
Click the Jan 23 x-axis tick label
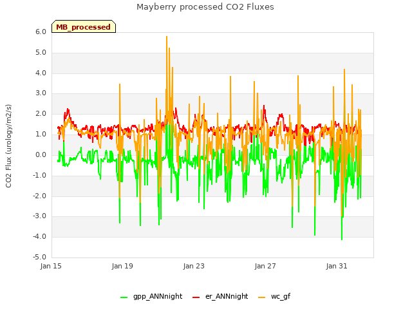[194, 266]
